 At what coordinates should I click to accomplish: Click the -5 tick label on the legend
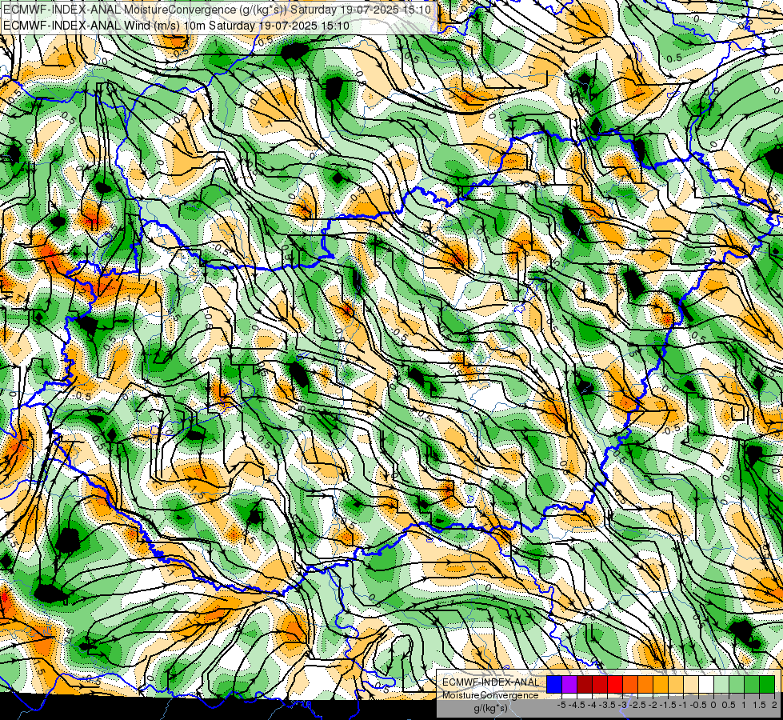pyautogui.click(x=561, y=705)
